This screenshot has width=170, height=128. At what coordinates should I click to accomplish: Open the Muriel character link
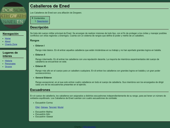(x=60, y=107)
